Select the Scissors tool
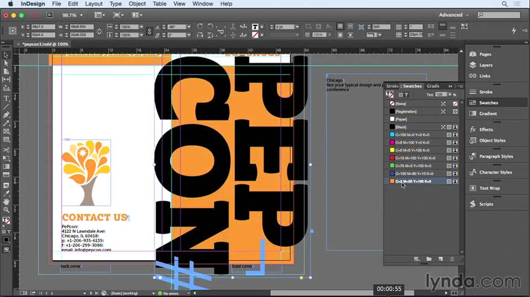530x297 pixels. pyautogui.click(x=6, y=150)
